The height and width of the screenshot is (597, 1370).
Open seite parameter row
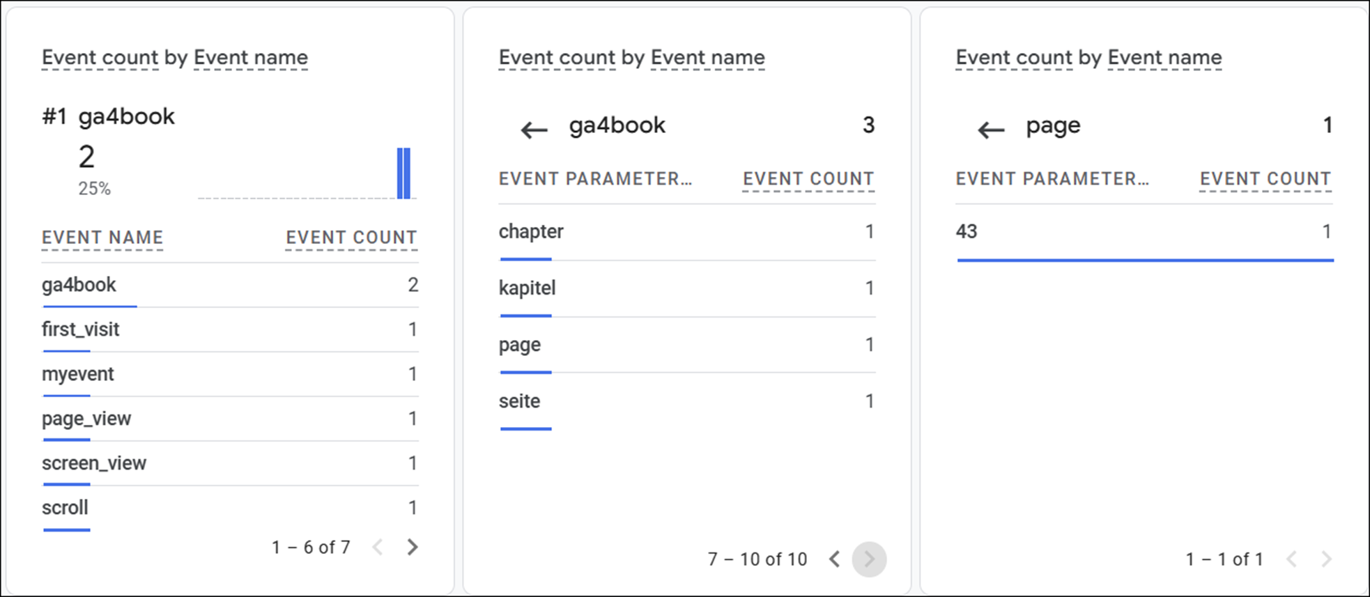point(687,401)
